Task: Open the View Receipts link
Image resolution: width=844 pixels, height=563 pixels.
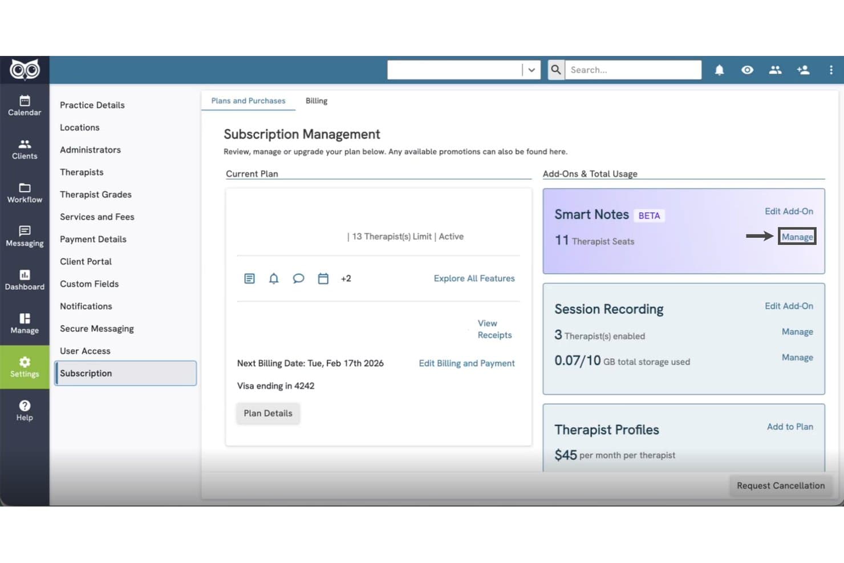Action: click(494, 329)
